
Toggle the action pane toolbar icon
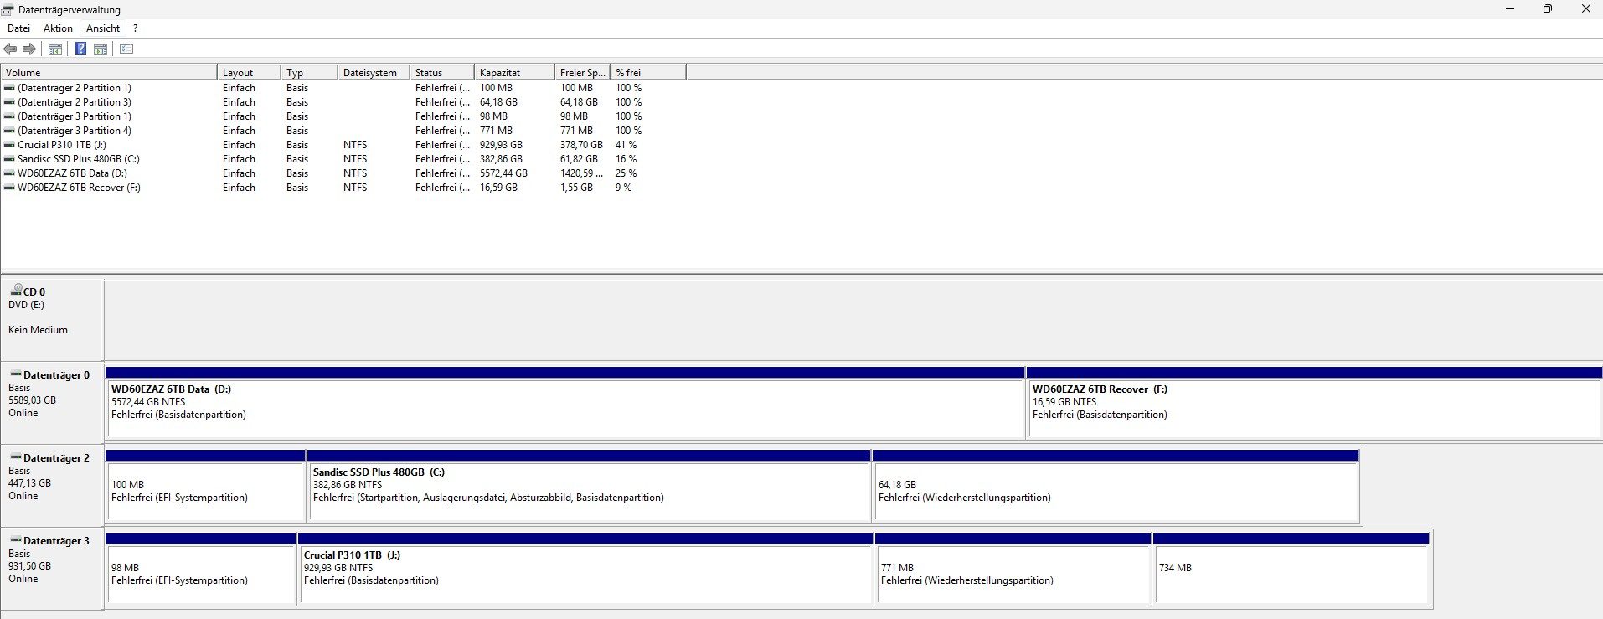click(101, 49)
